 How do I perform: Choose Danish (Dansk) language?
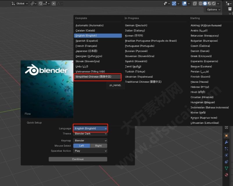pyautogui.click(x=211, y=51)
